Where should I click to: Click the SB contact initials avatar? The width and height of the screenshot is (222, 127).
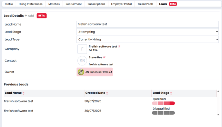pos(82,61)
